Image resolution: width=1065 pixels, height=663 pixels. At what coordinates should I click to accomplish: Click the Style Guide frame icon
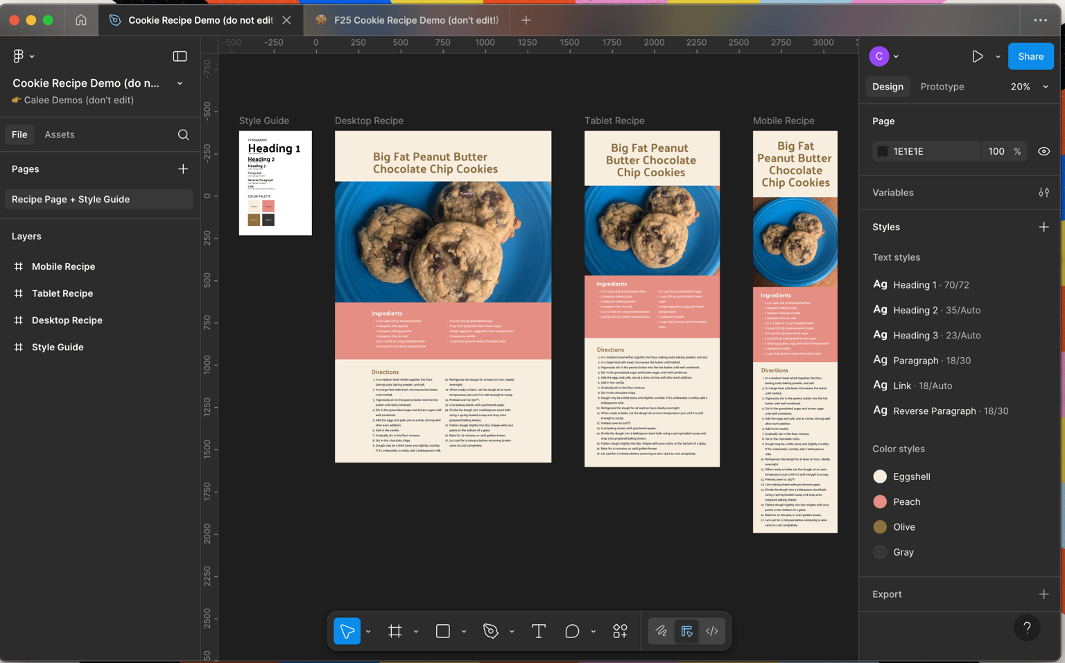pos(19,347)
